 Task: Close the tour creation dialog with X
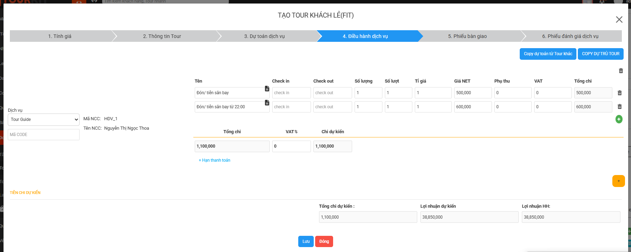pyautogui.click(x=619, y=20)
